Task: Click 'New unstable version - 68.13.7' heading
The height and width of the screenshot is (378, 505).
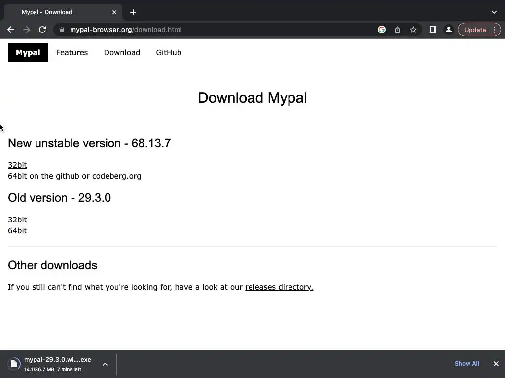Action: (89, 143)
